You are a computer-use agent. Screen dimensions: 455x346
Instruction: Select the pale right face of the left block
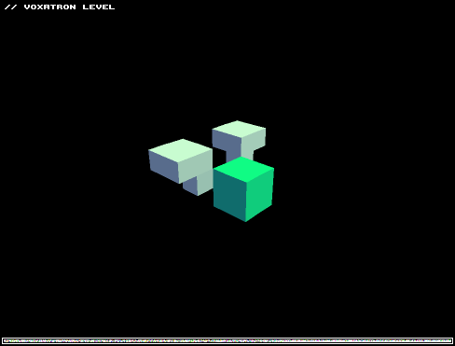pyautogui.click(x=196, y=166)
